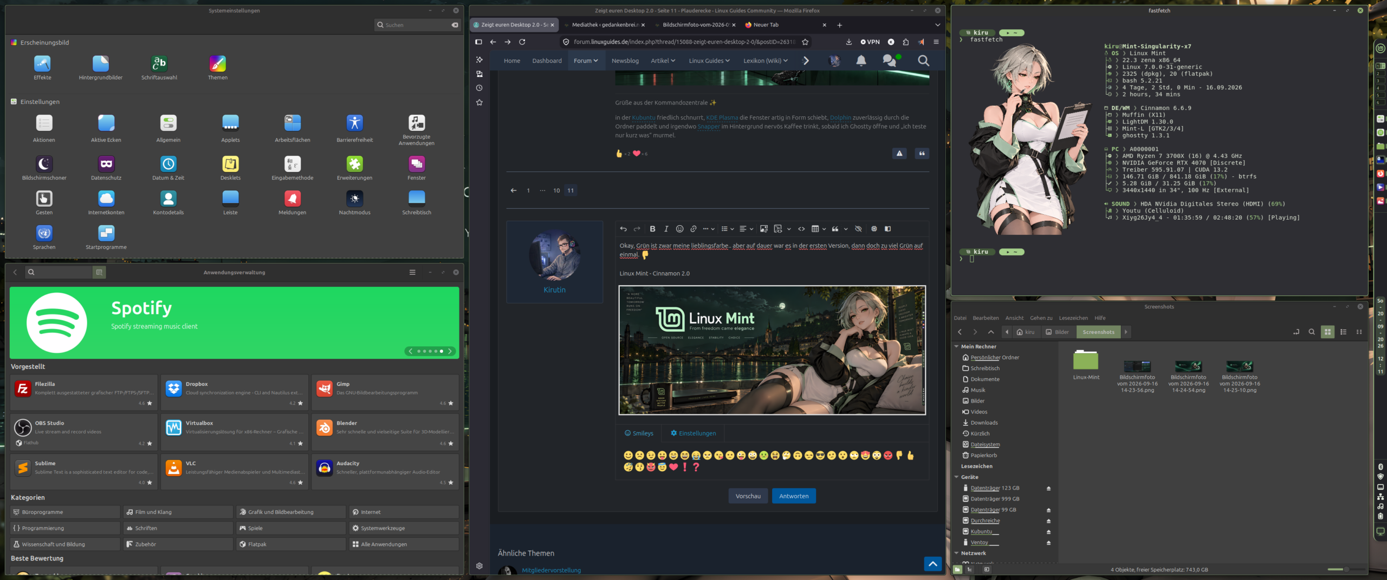
Task: Click Suchen field in Systemeinstellungen
Action: tap(417, 25)
